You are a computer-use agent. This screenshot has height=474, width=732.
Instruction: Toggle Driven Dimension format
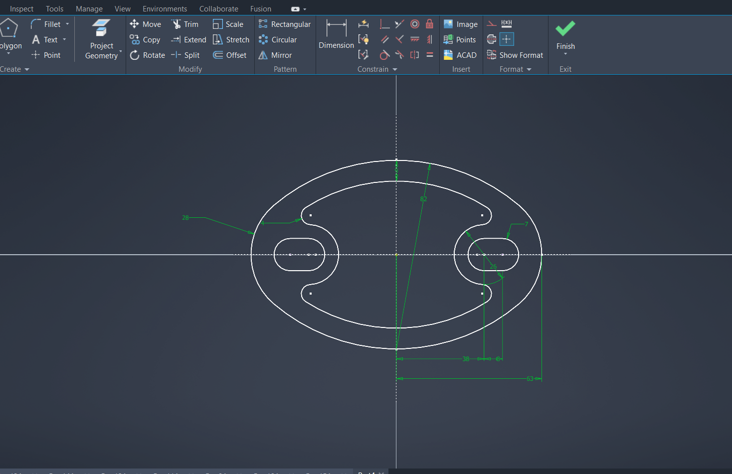pos(507,24)
